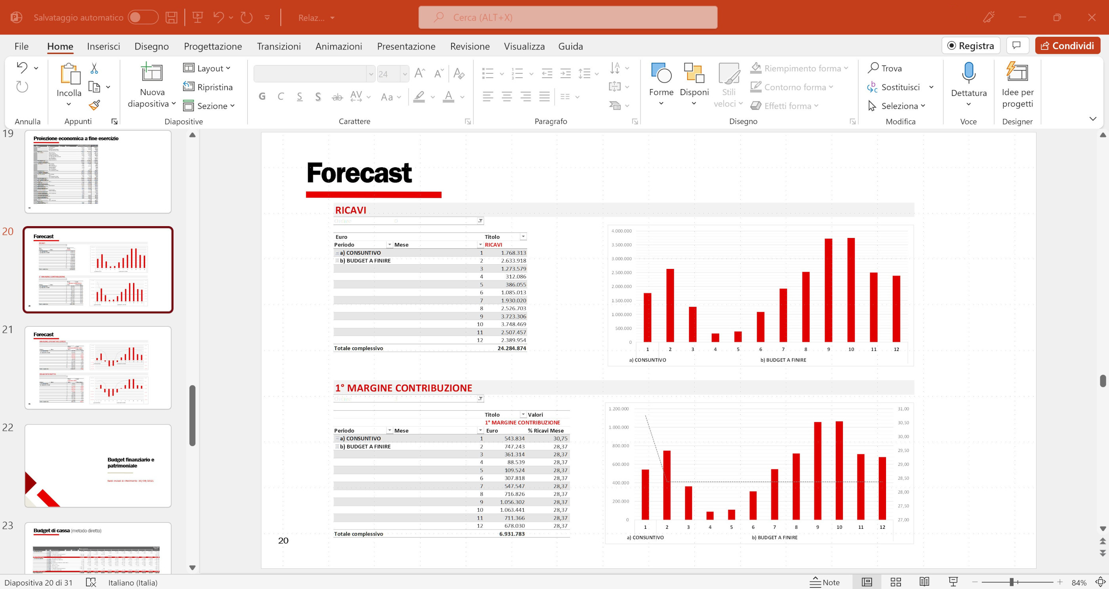The image size is (1109, 589).
Task: Click the Idee per progetti icon
Action: [1017, 72]
